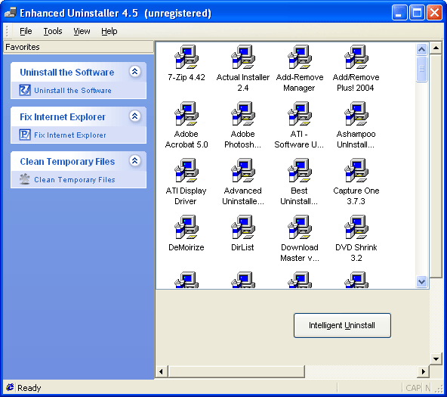Collapse the Clean Temporary Files panel
This screenshot has height=397, width=447.
[135, 160]
